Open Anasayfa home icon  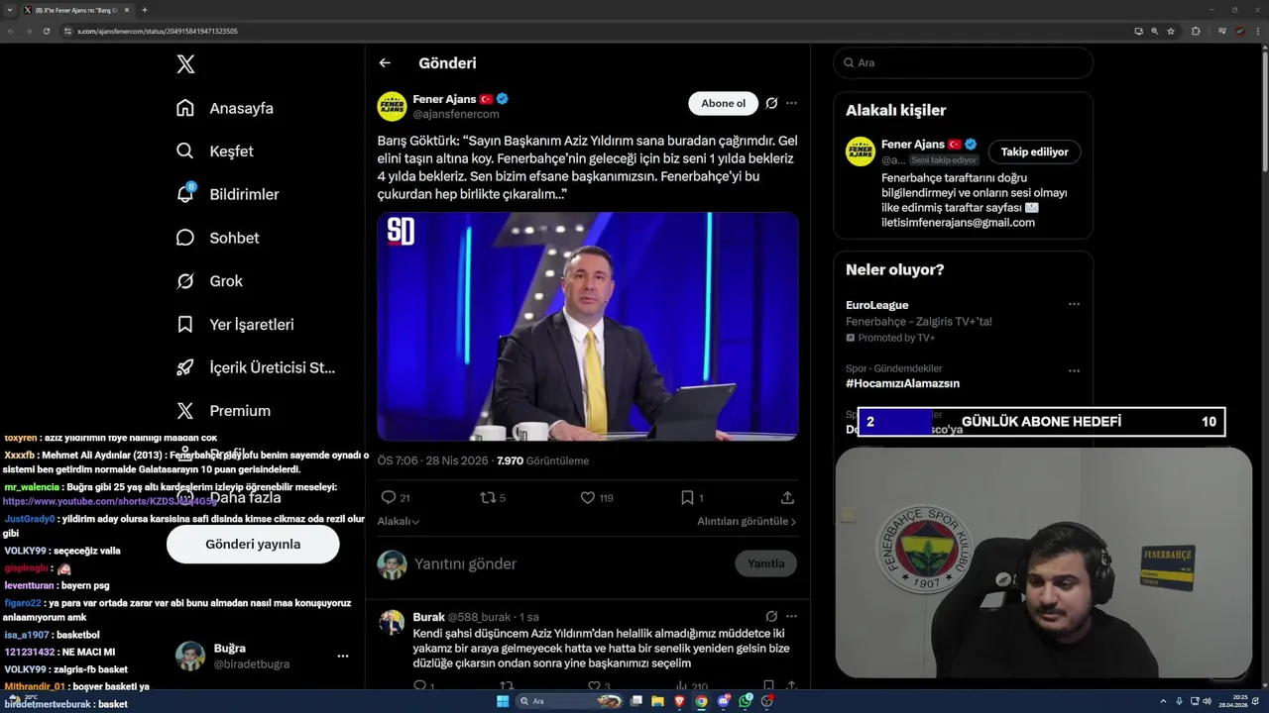(185, 108)
